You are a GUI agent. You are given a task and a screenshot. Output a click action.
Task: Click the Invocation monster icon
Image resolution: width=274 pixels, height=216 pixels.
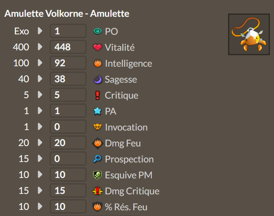(x=98, y=127)
